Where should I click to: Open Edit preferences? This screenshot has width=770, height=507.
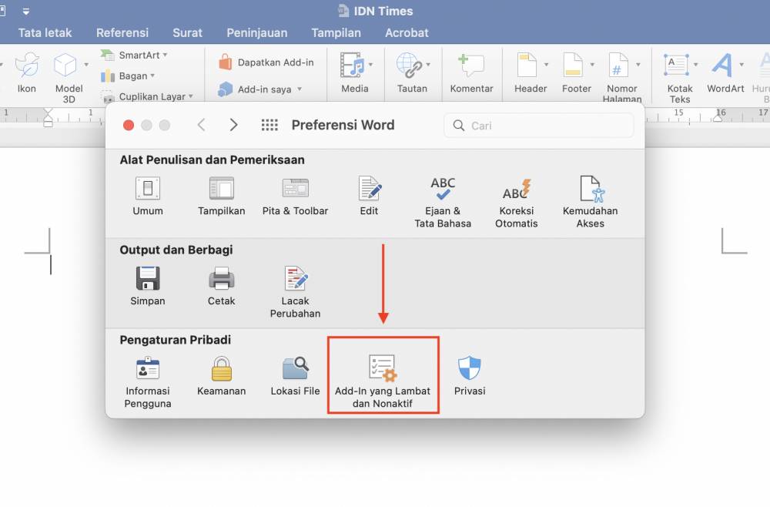369,196
